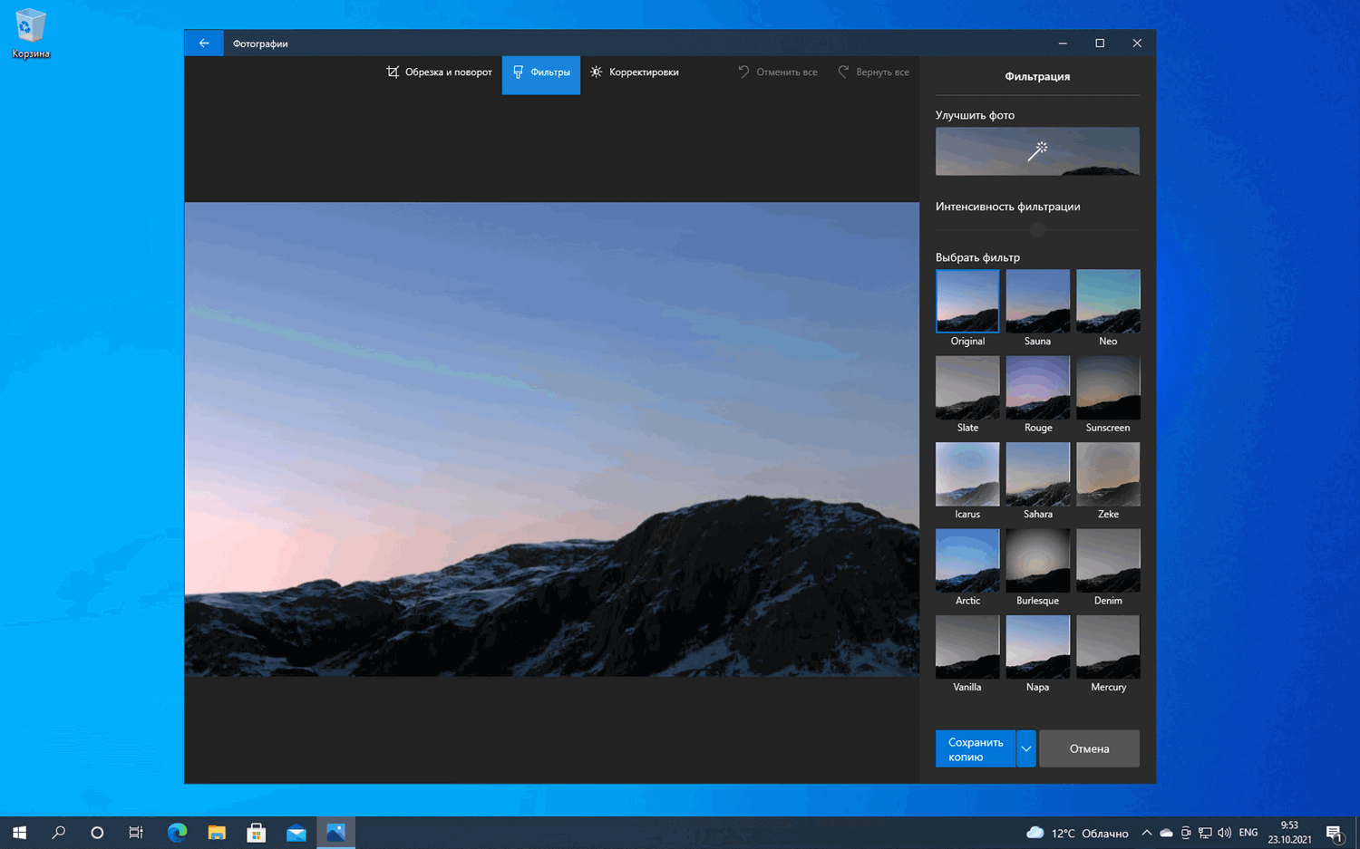The width and height of the screenshot is (1360, 849).
Task: Choose the Rouge filter
Action: [1037, 388]
